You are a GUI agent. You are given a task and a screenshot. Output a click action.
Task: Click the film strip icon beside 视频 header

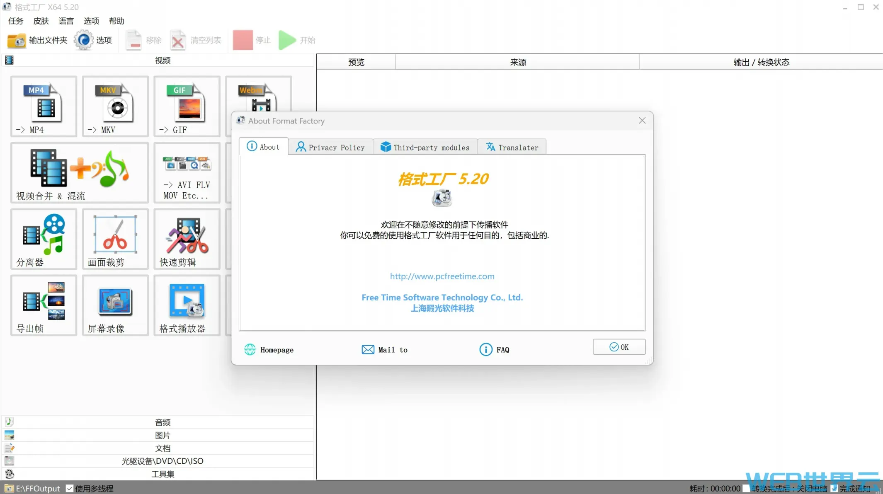(x=9, y=61)
